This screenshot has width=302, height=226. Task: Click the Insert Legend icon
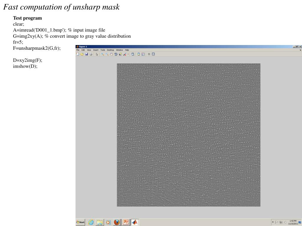coord(143,54)
